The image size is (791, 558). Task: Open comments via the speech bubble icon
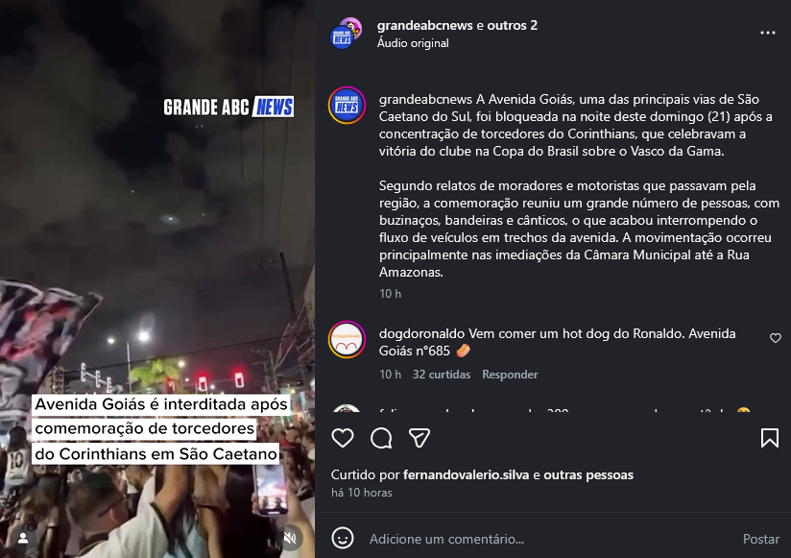tap(381, 438)
